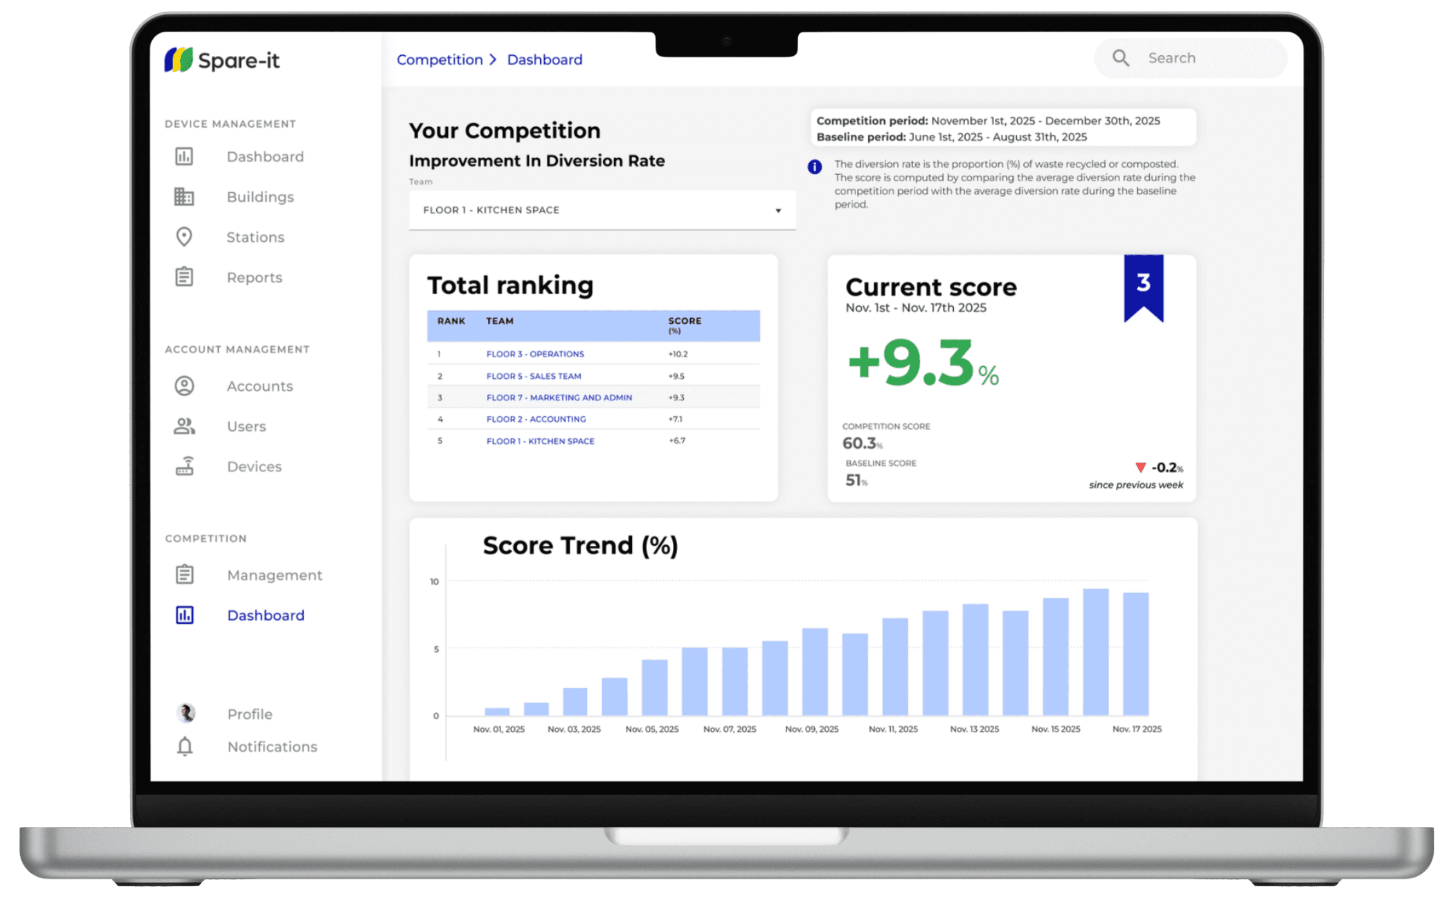Open Floor 5 - Sales Team link
This screenshot has height=898, width=1453.
[x=533, y=376]
